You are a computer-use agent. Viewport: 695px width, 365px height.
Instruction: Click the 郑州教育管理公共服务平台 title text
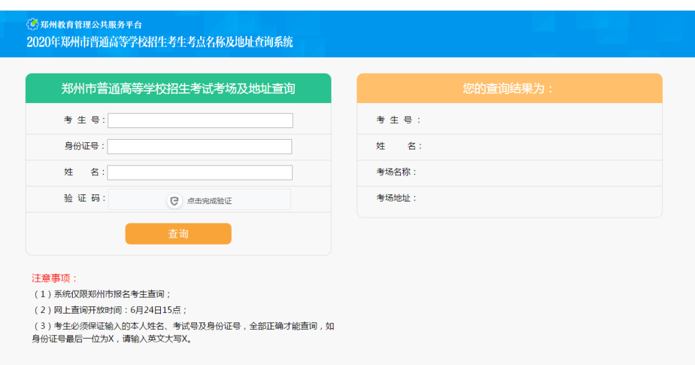pyautogui.click(x=91, y=25)
